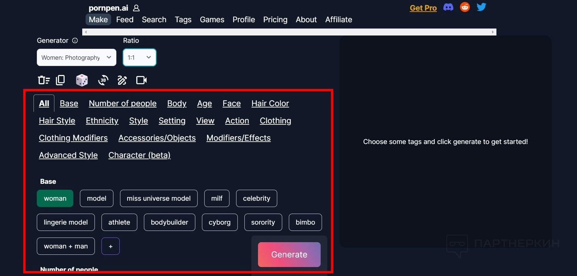Image resolution: width=577 pixels, height=276 pixels.
Task: Open the user account icon beside the logo
Action: (x=136, y=8)
